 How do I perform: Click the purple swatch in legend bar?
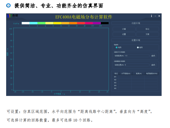[97, 23]
